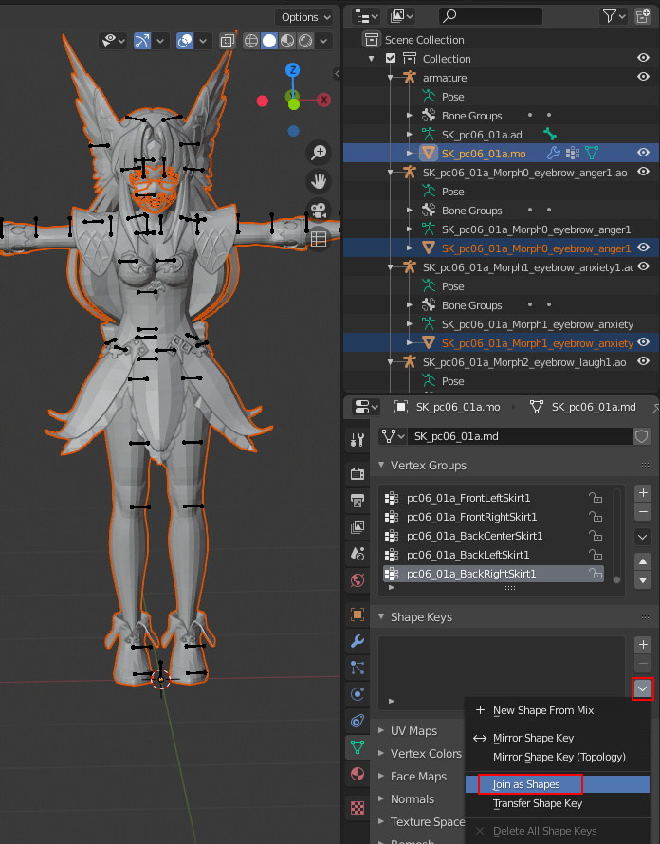This screenshot has height=844, width=660.
Task: Open the viewport Options dropdown
Action: 305,17
